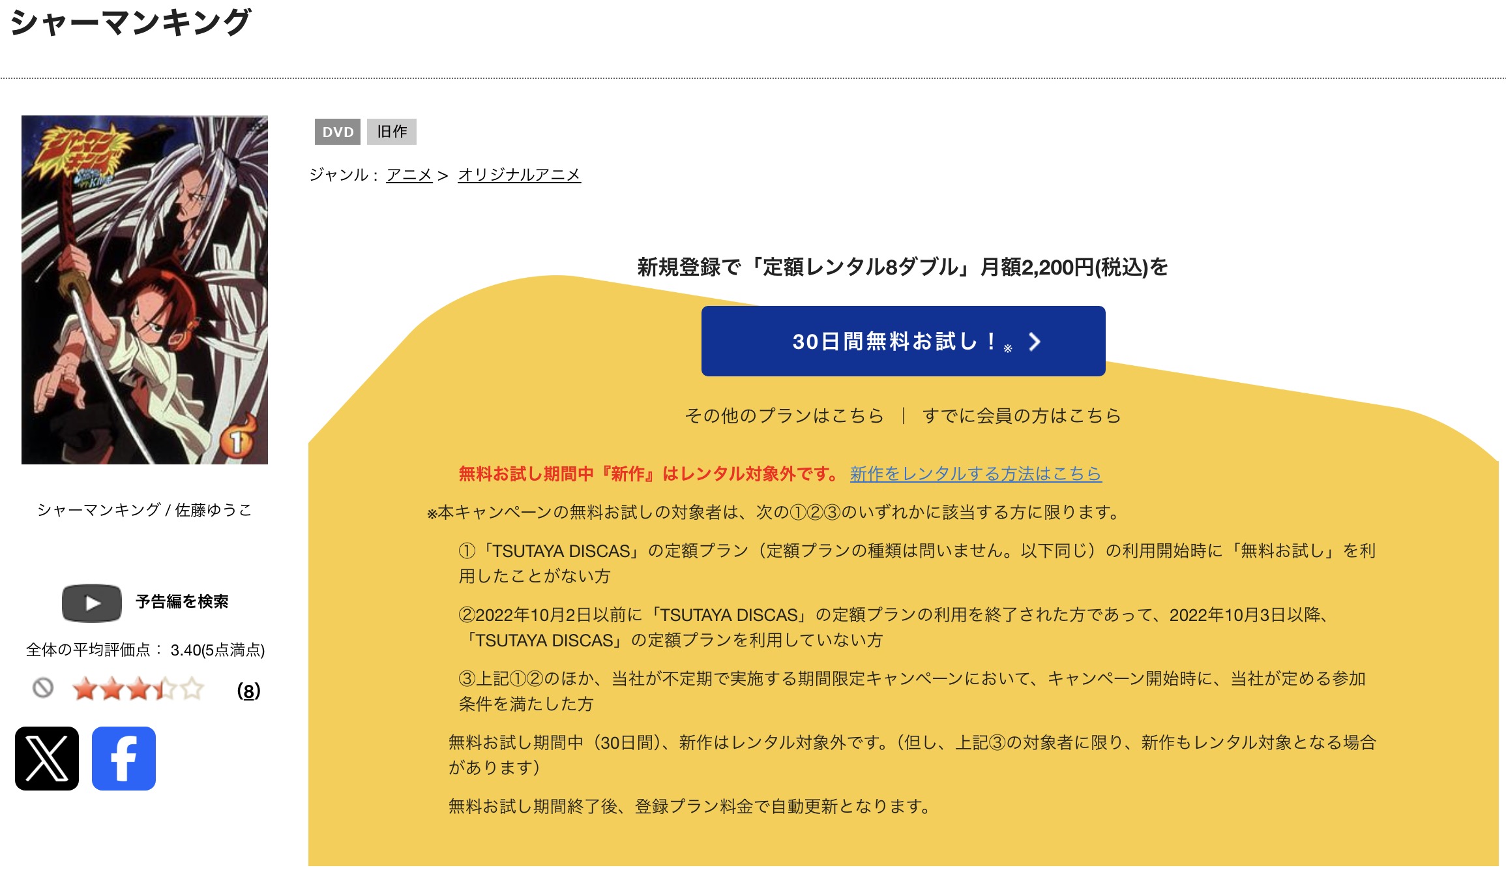
Task: Click 予告編を検索 text link
Action: point(183,601)
